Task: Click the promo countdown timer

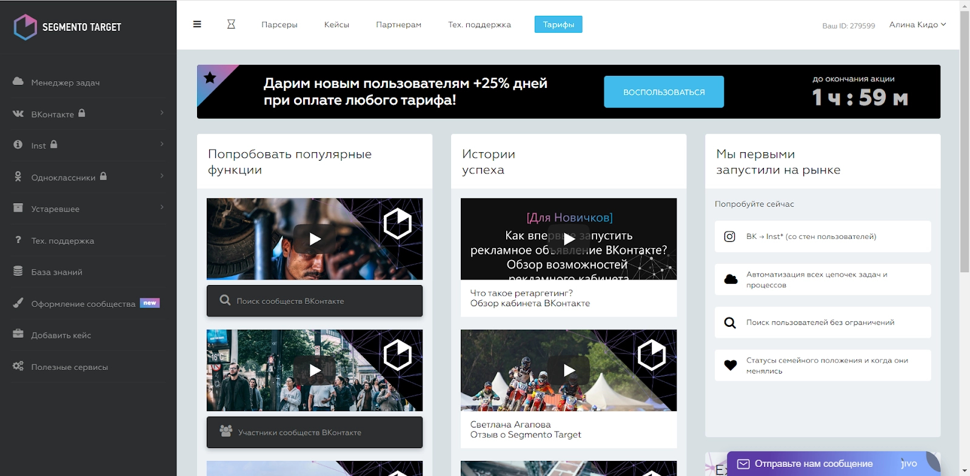Action: pos(860,98)
